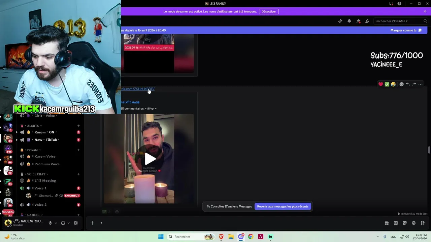Open the add reaction smiley picker
The image size is (431, 242).
(401, 84)
